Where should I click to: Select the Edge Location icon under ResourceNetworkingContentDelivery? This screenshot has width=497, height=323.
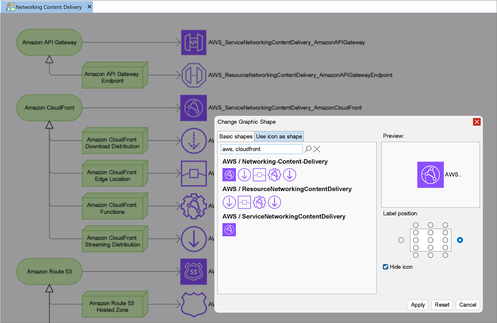(x=245, y=202)
